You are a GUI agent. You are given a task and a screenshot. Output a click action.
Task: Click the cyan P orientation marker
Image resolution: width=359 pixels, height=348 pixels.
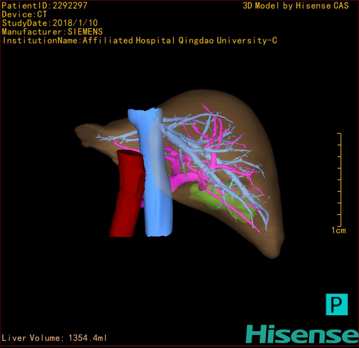(x=336, y=304)
